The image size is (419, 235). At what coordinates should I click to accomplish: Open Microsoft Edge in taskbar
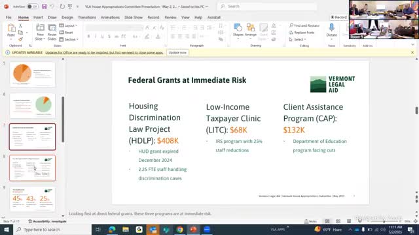(112, 229)
